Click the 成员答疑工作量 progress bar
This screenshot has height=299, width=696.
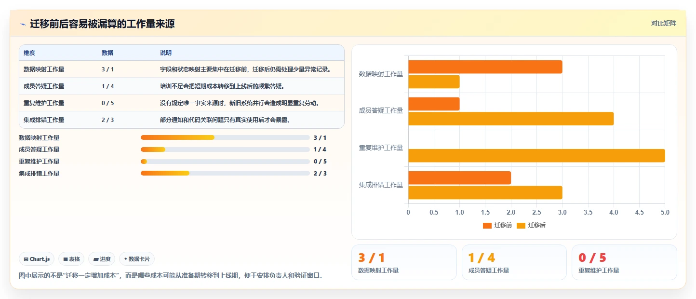pos(225,149)
